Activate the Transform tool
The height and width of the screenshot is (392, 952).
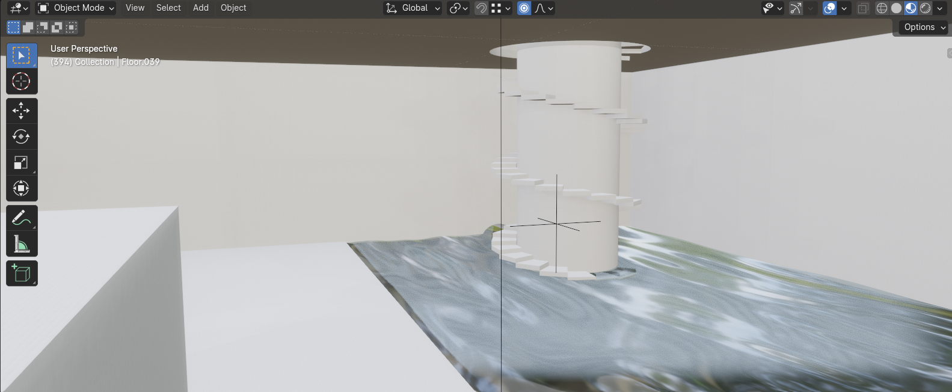pyautogui.click(x=22, y=188)
